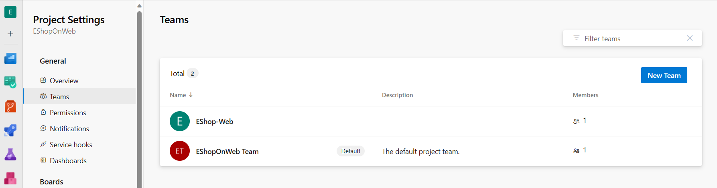Open Permissions settings page

click(x=68, y=113)
